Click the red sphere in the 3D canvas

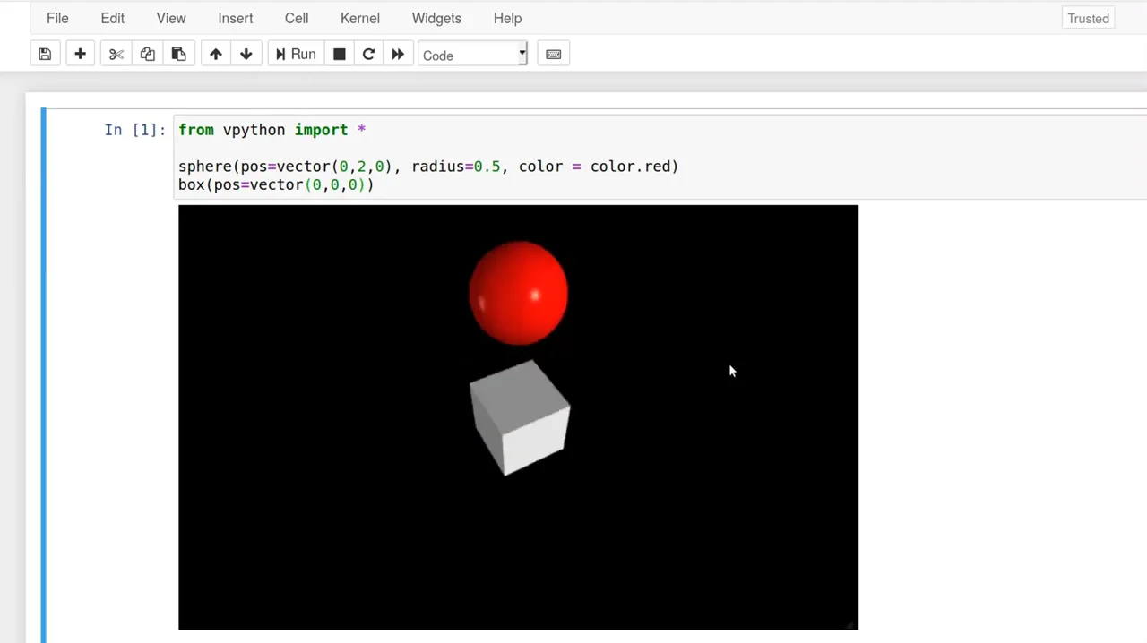(x=518, y=293)
